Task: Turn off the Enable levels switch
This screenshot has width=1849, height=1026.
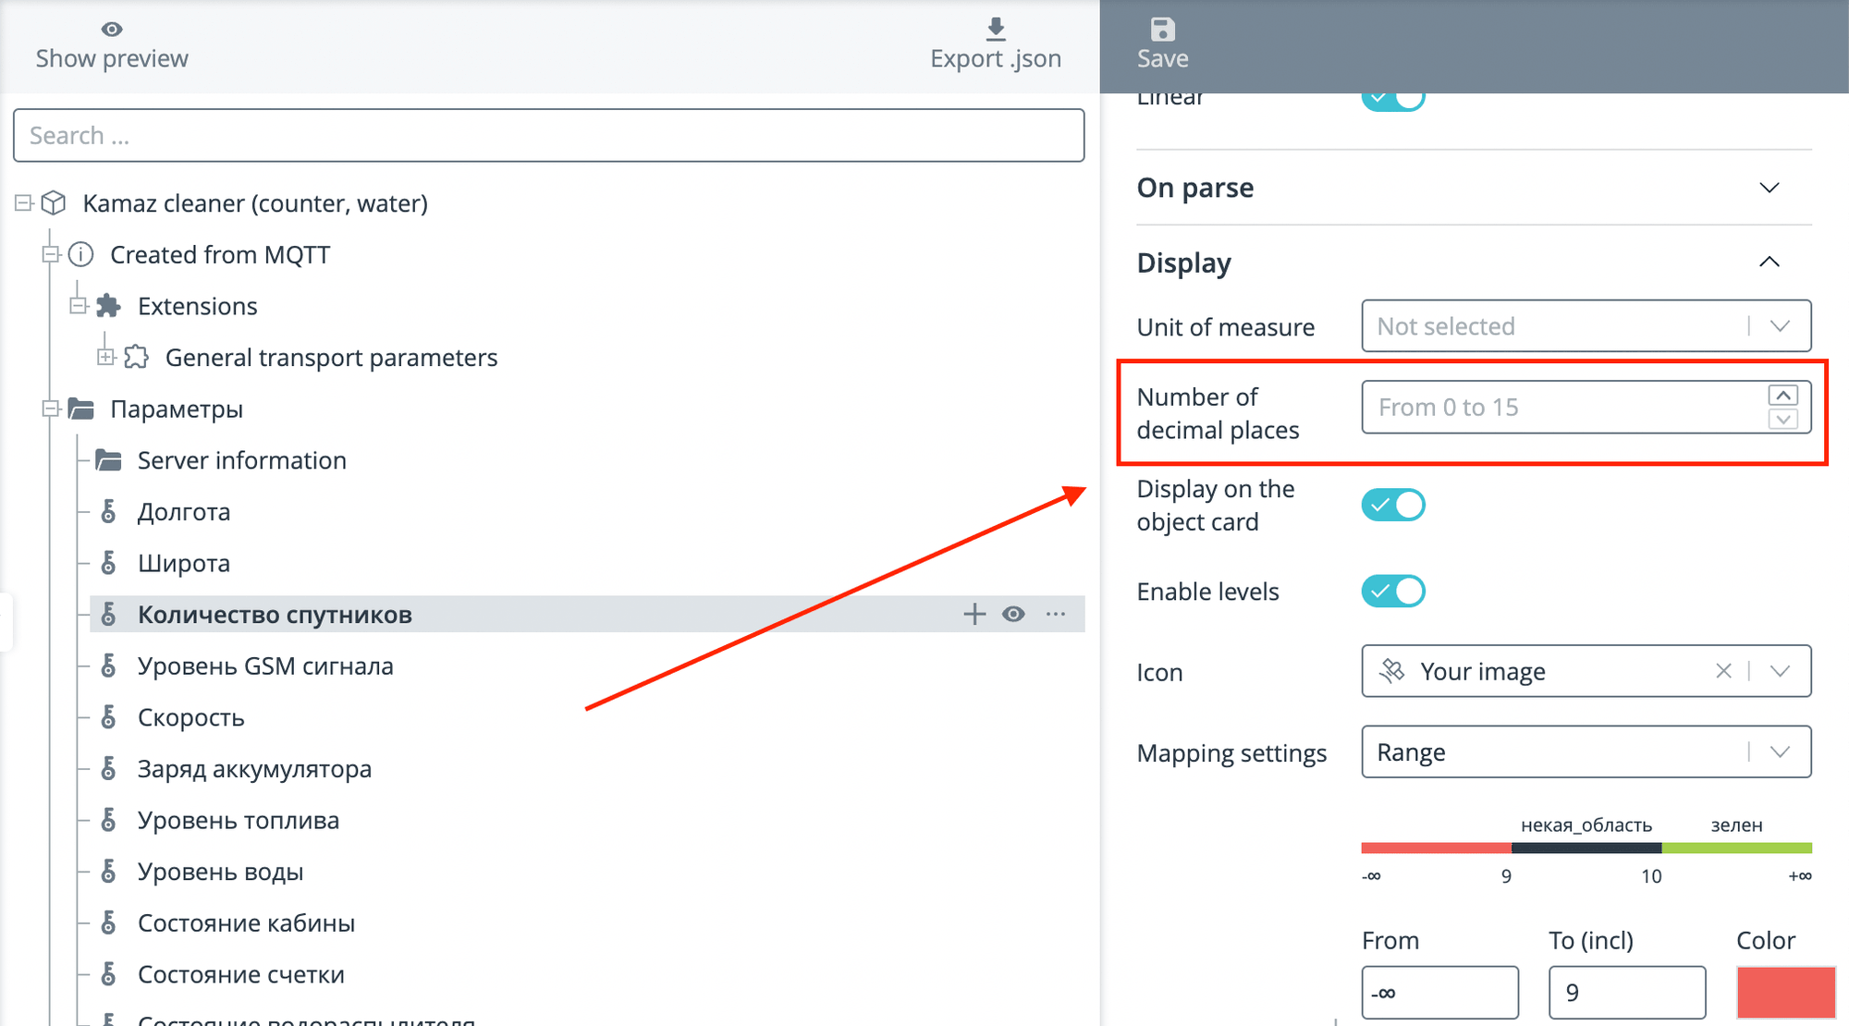Action: click(x=1393, y=591)
